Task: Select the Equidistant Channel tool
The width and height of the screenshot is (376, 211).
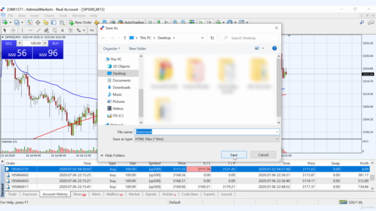Action: 46,30
